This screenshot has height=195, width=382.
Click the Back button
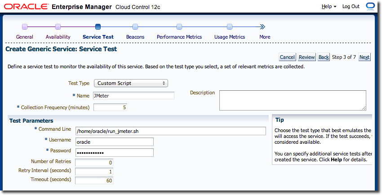(324, 57)
